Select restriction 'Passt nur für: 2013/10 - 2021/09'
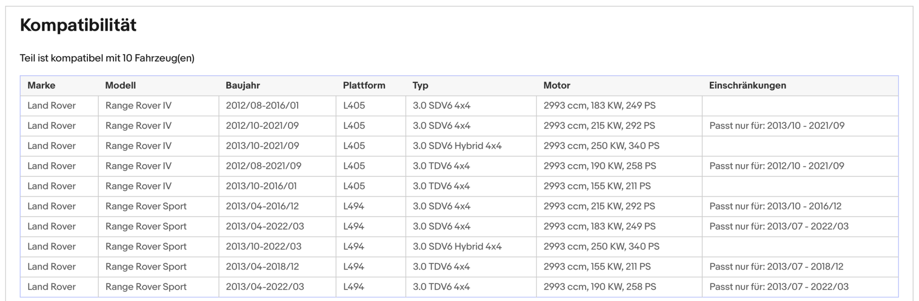 (x=776, y=126)
